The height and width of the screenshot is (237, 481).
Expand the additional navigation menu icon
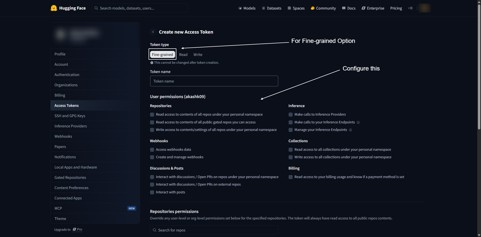[410, 8]
